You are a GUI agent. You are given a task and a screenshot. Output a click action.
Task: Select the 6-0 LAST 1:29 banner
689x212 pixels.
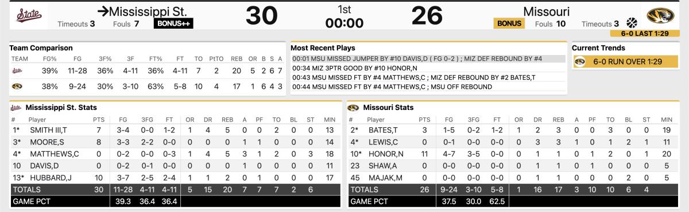(644, 34)
